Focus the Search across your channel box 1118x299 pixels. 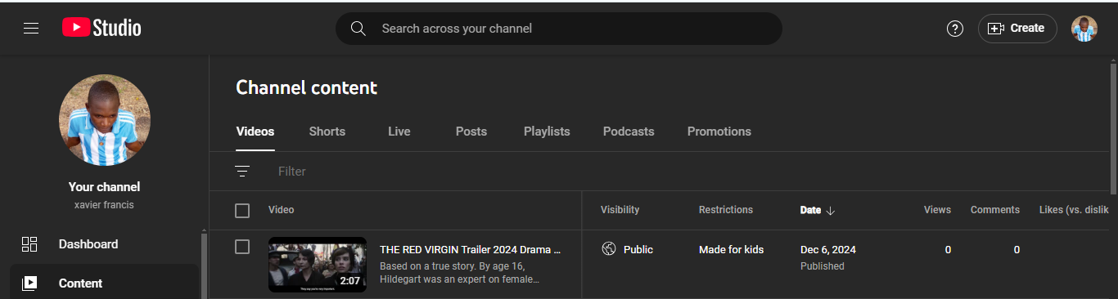(x=559, y=29)
